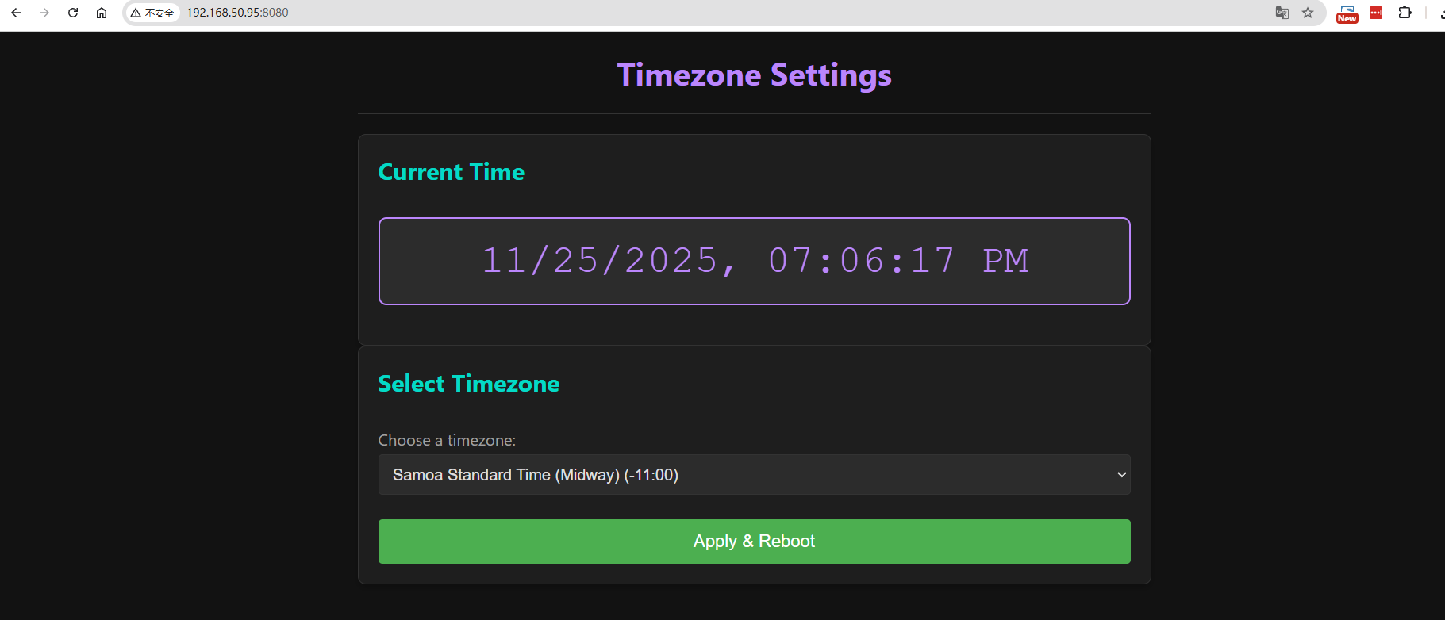The image size is (1445, 620).
Task: View site security info via 不安全 badge
Action: point(153,13)
